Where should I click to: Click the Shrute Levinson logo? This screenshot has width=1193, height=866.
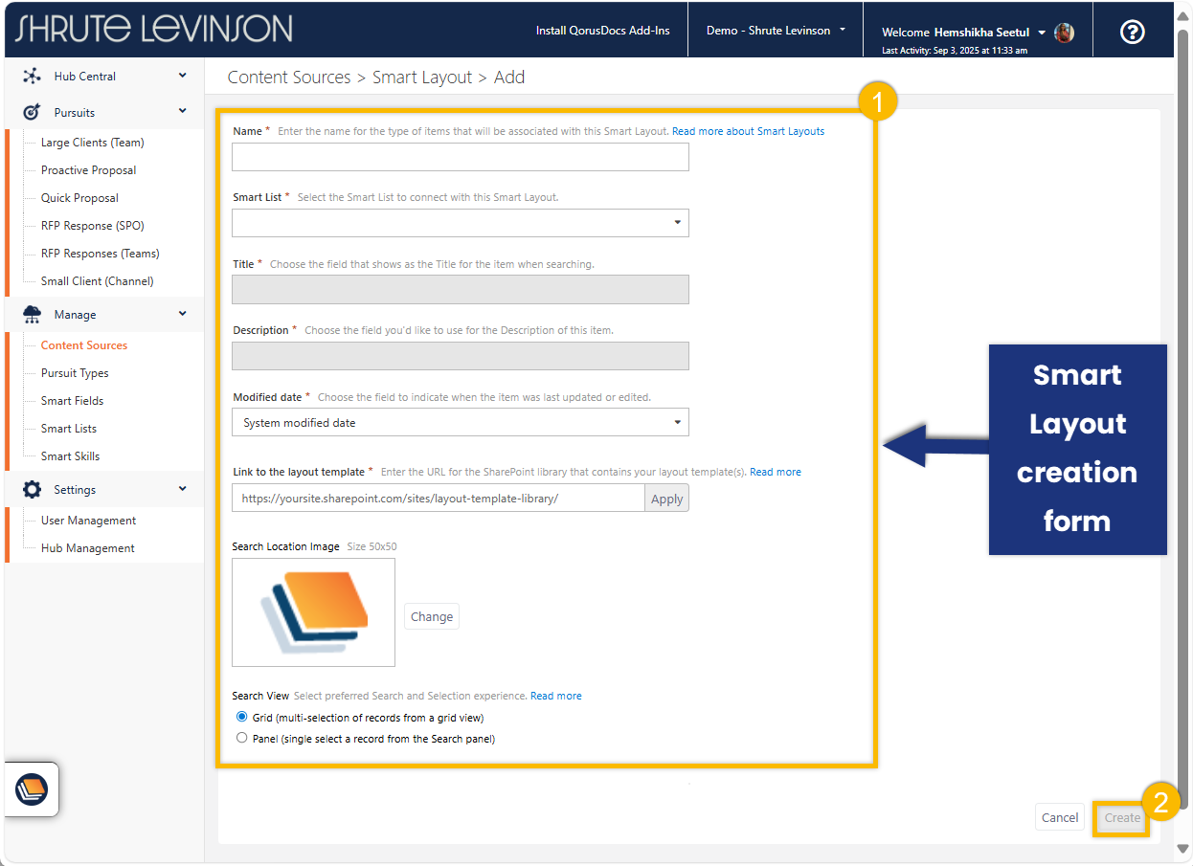[154, 29]
